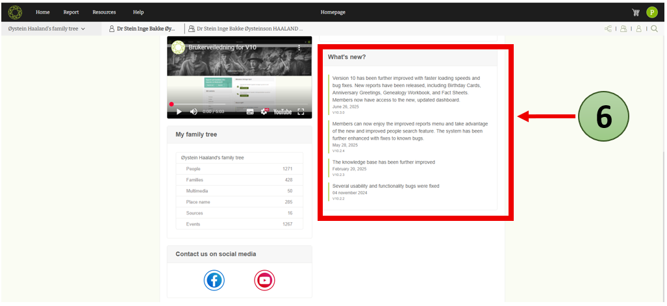
Task: Click the green P profile avatar
Action: coord(651,12)
